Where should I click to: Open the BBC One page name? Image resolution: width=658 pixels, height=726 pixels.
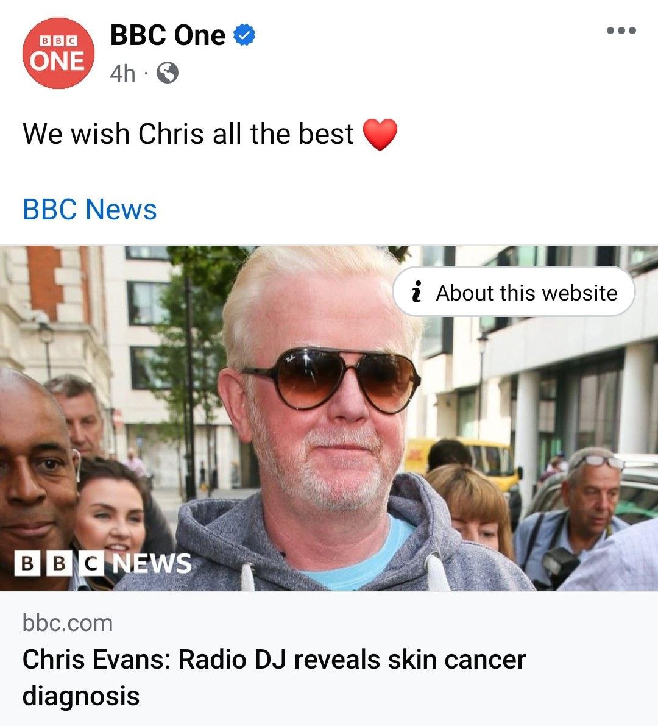tap(168, 35)
